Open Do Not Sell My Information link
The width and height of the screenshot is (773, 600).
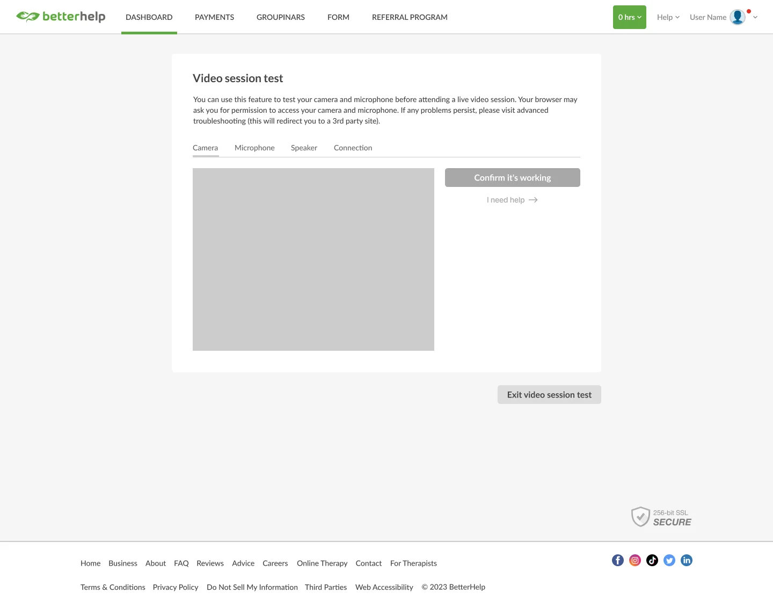[252, 587]
